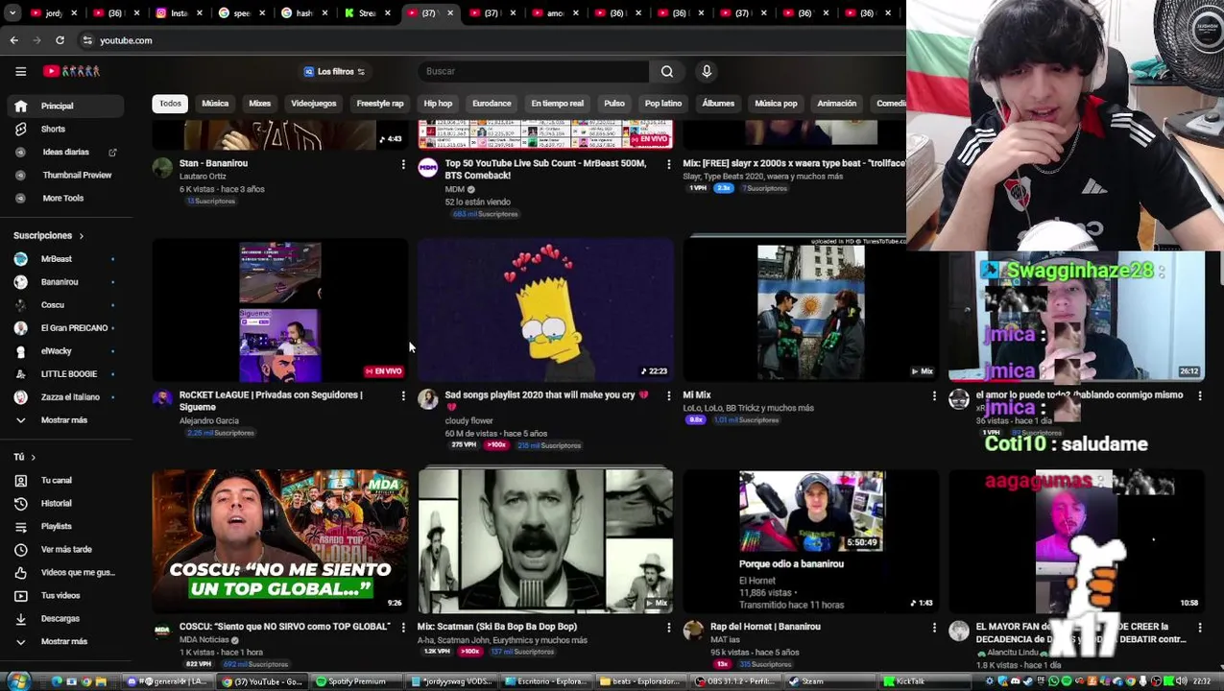The image size is (1224, 691).
Task: Go forward with the browser arrow
Action: click(x=36, y=40)
